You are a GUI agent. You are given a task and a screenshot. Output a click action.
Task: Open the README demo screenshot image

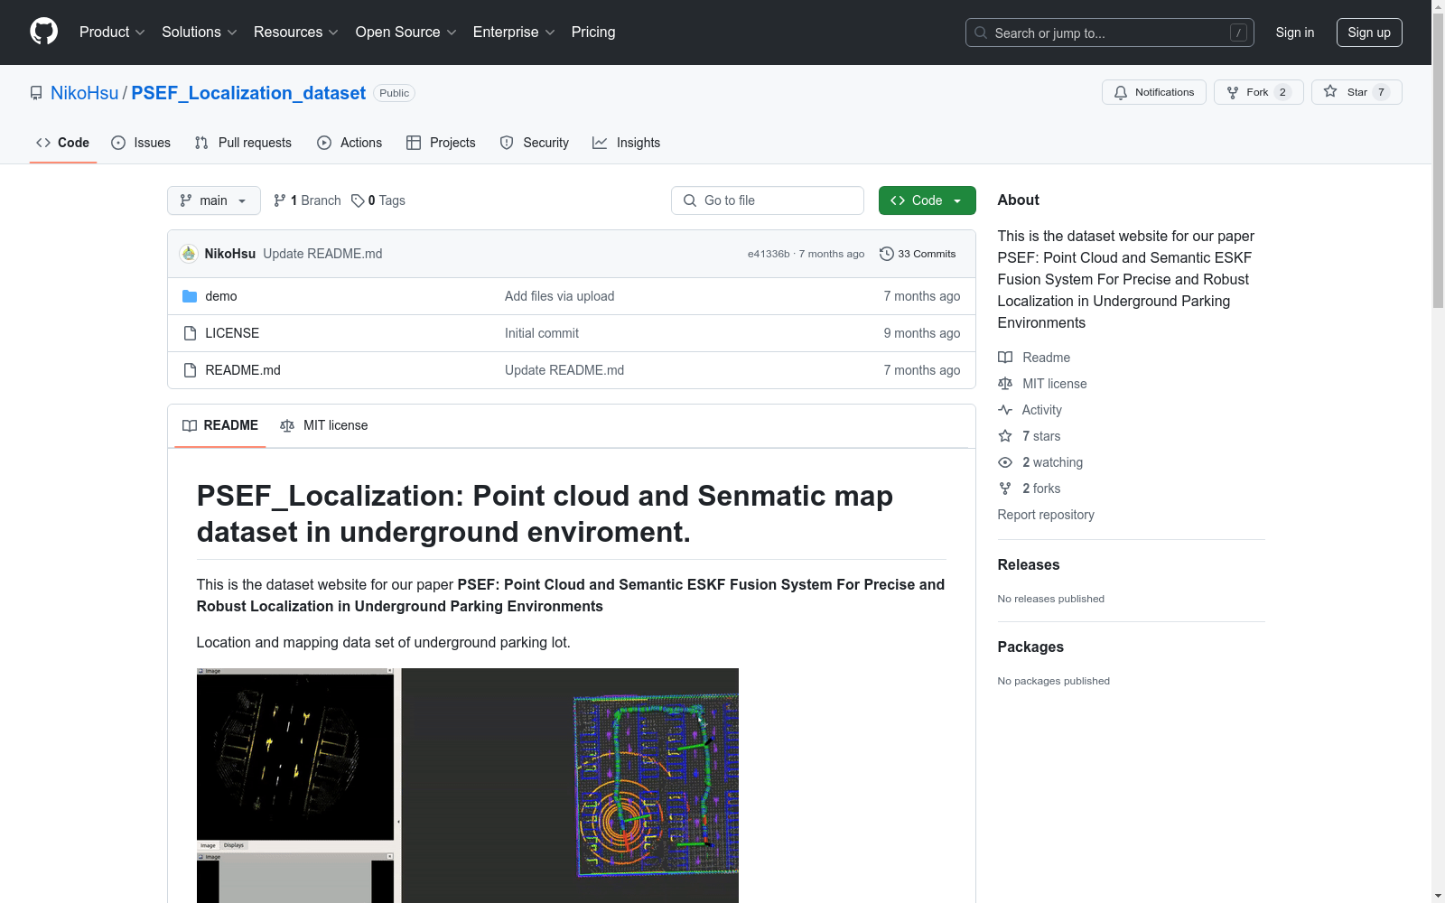coord(468,786)
